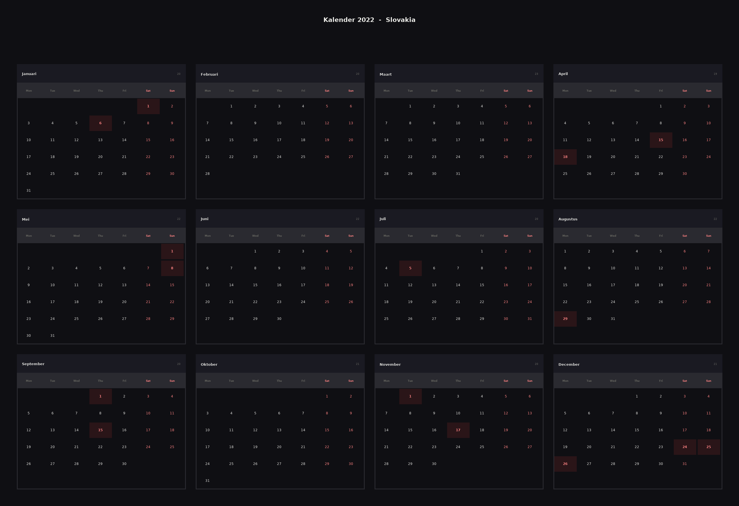Image resolution: width=739 pixels, height=506 pixels.
Task: Select November 1 highlighted holiday
Action: [x=410, y=396]
